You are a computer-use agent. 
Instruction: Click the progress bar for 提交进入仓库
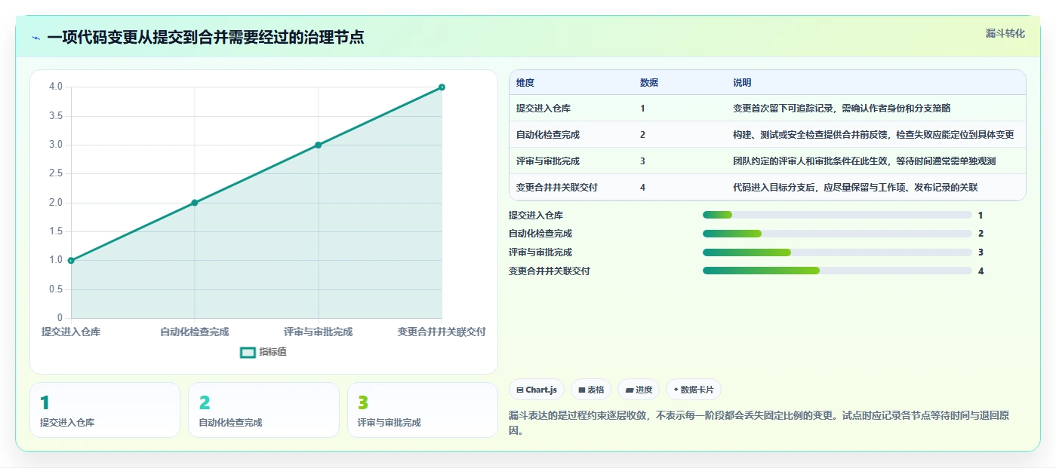(837, 215)
